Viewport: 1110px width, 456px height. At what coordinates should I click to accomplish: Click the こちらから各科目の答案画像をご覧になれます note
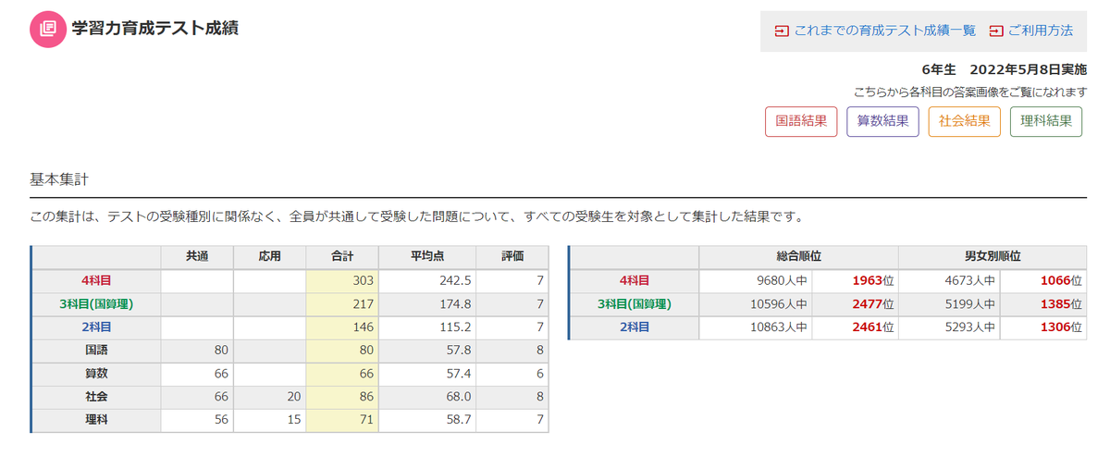970,92
